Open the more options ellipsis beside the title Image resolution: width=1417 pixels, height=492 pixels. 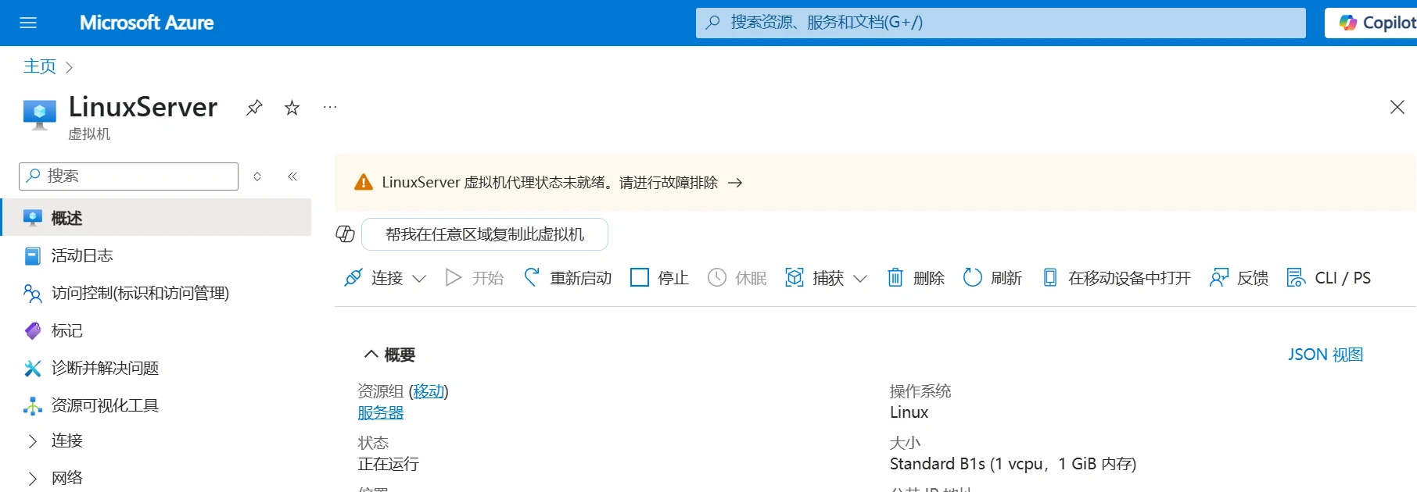tap(330, 107)
